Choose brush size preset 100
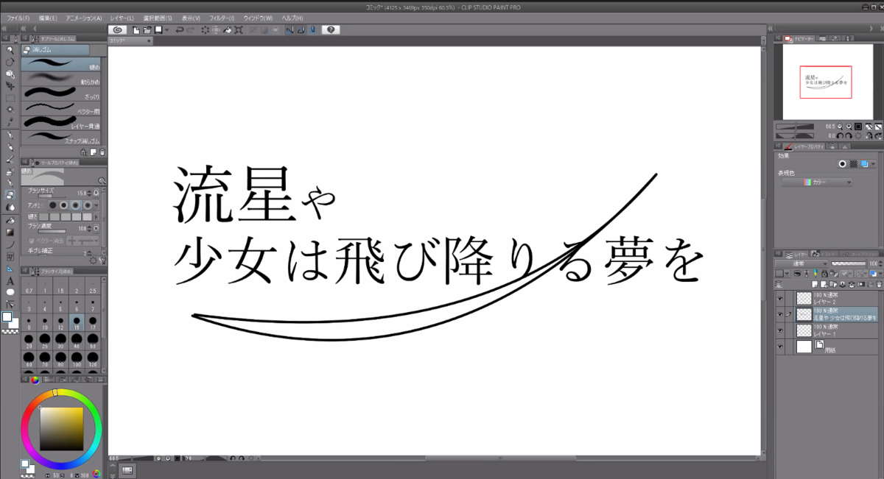 click(x=77, y=359)
